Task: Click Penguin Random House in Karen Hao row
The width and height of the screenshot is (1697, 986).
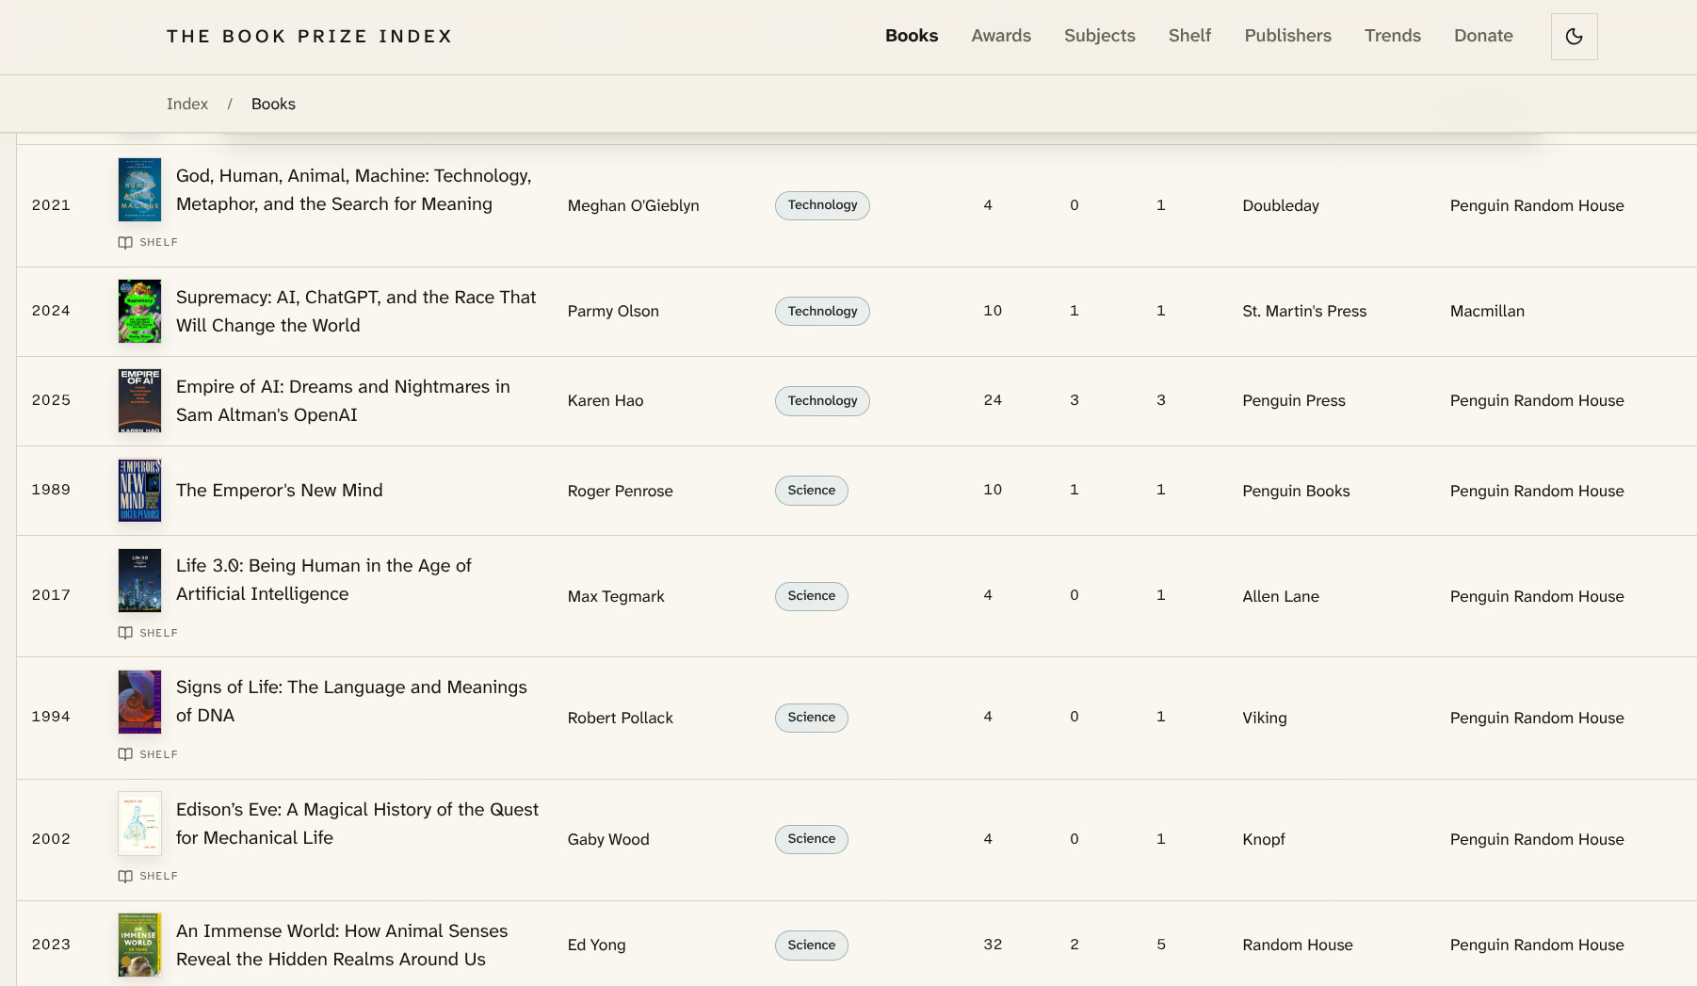Action: point(1537,400)
